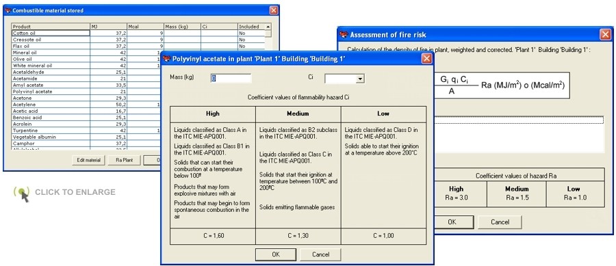Viewport: 616px width, 266px height.
Task: Close the Assessment of fire risk window
Action: click(605, 34)
